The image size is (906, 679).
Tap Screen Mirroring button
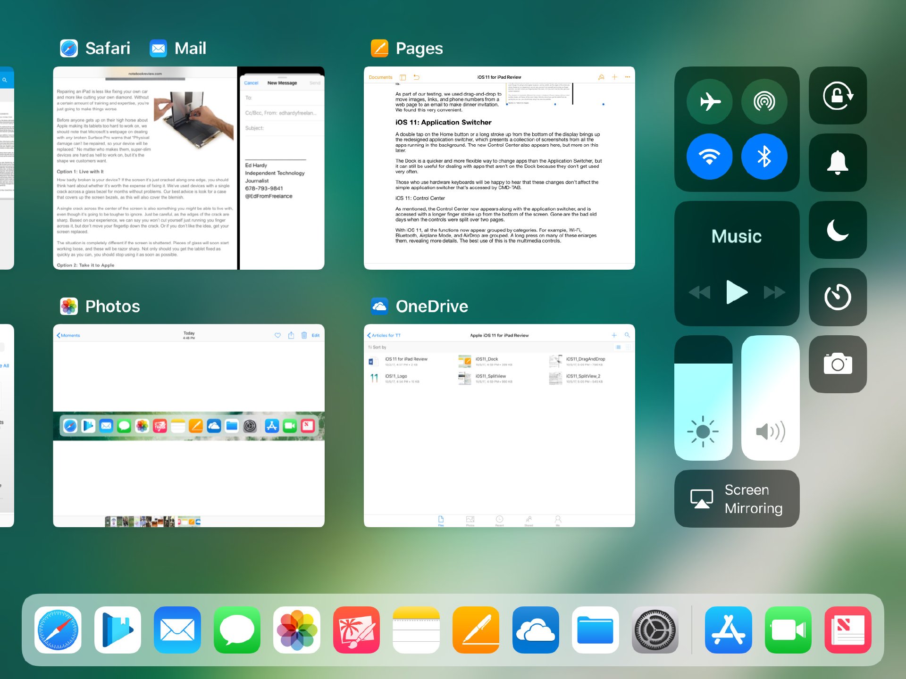[737, 498]
